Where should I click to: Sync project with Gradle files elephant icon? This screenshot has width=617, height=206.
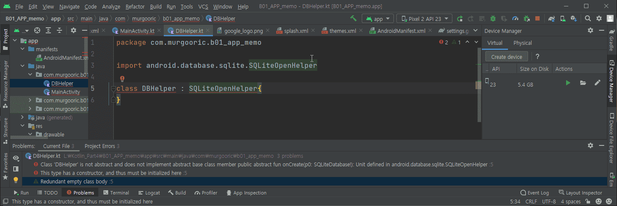(552, 19)
